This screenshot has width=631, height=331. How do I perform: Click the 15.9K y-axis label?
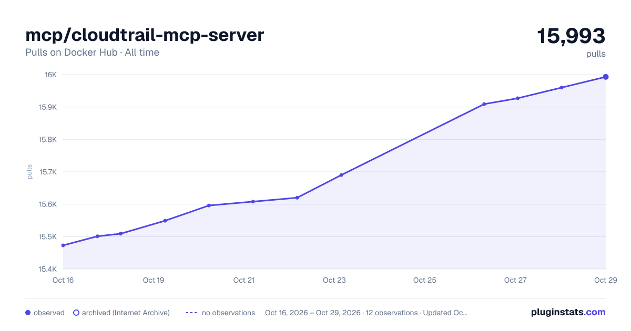[x=48, y=107]
